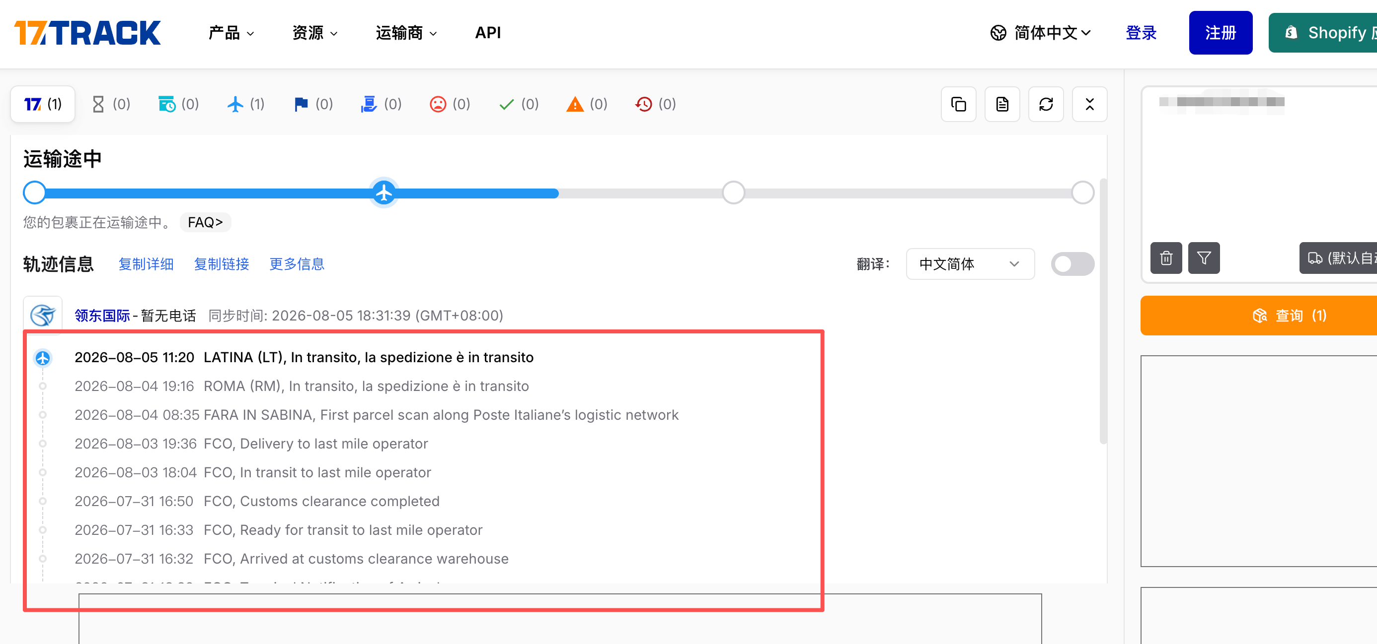The width and height of the screenshot is (1377, 644).
Task: Collapse the tracking detail panel
Action: coord(1089,104)
